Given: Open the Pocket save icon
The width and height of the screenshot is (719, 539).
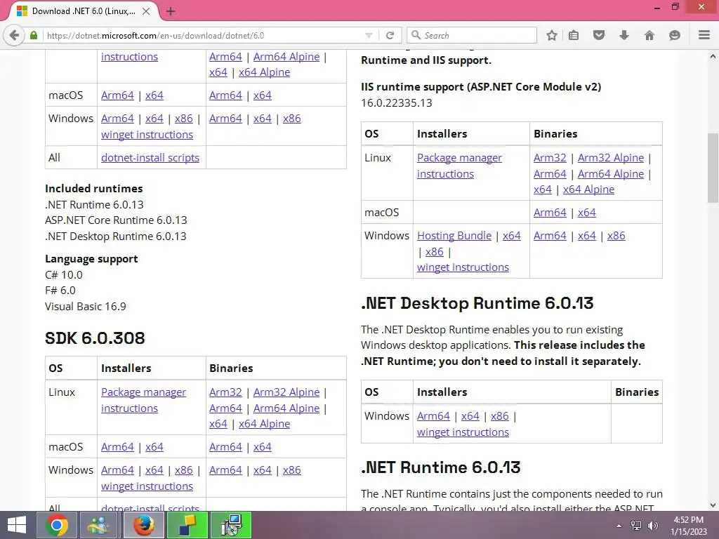Looking at the screenshot, I should [598, 35].
